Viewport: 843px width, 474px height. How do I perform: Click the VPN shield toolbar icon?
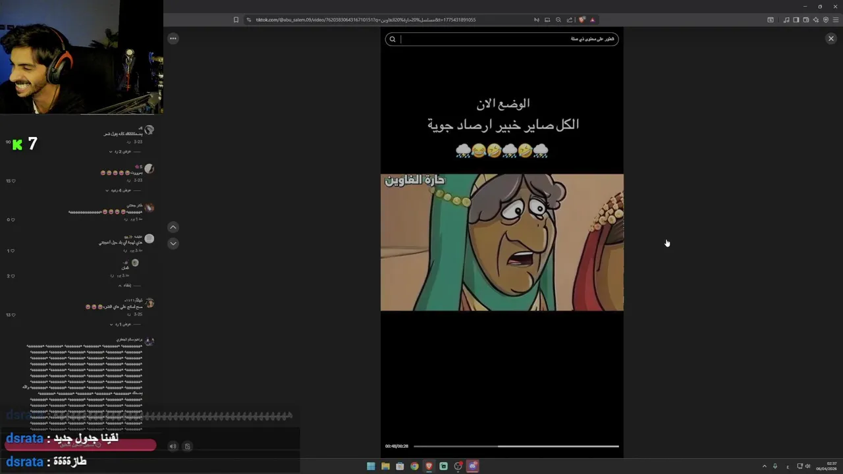coord(826,20)
